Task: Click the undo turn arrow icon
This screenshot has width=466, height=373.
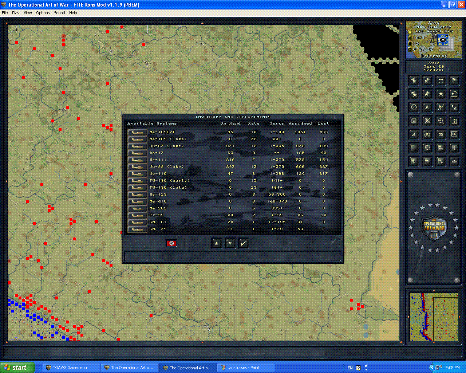Action: [454, 94]
